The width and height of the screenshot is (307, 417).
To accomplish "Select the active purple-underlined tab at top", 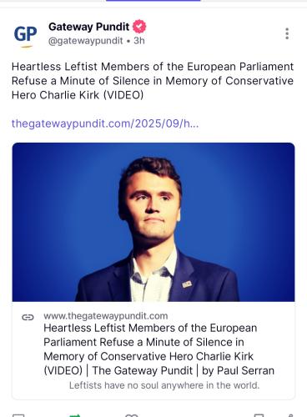I will [x=153, y=1].
